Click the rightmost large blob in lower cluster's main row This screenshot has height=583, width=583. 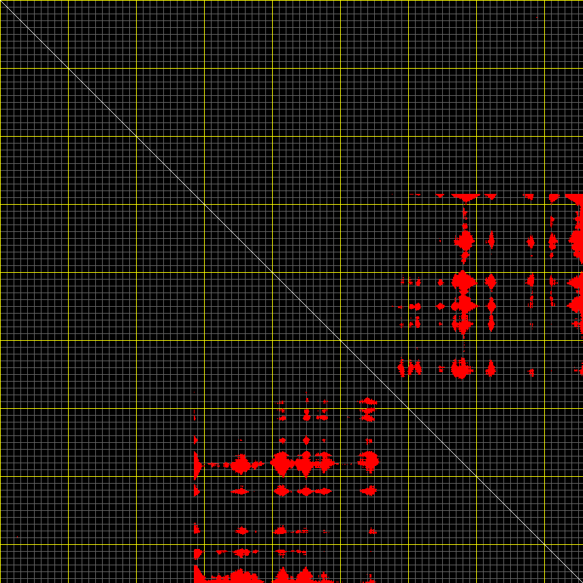coord(369,461)
